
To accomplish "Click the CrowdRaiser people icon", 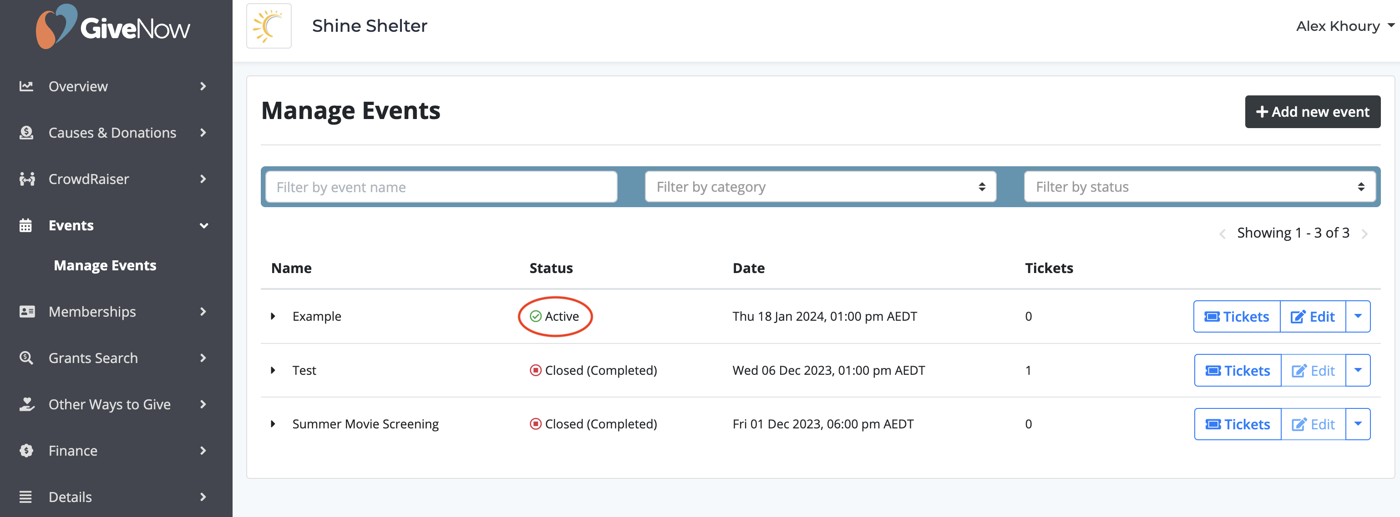I will [27, 179].
